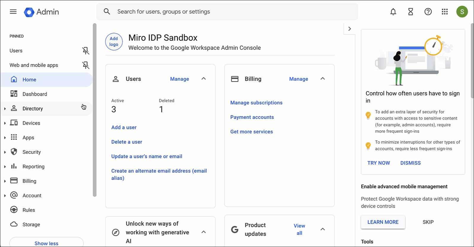Image resolution: width=474 pixels, height=247 pixels.
Task: Open the Google apps grid
Action: click(445, 12)
